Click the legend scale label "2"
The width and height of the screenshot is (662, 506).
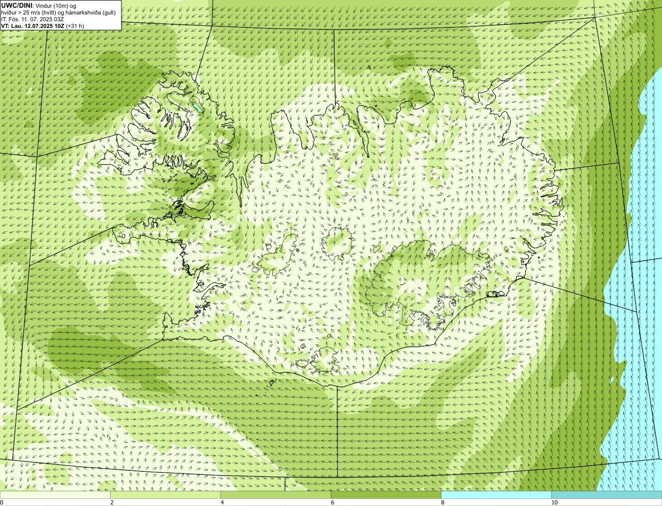point(112,502)
